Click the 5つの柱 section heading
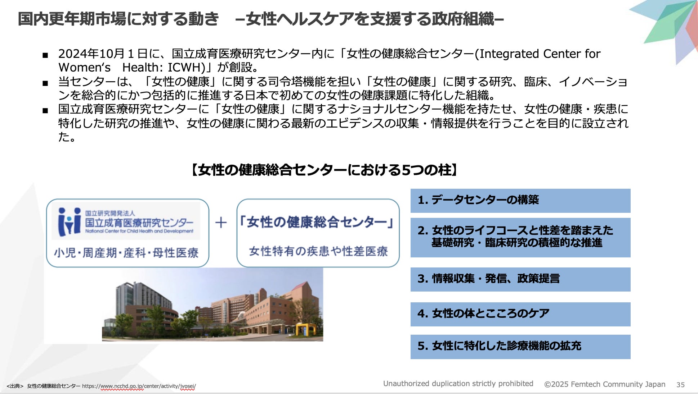 click(324, 170)
